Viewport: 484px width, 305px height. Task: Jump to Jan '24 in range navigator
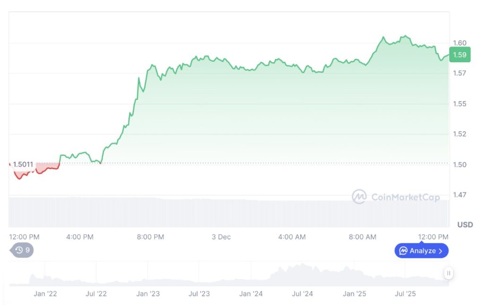pyautogui.click(x=251, y=294)
